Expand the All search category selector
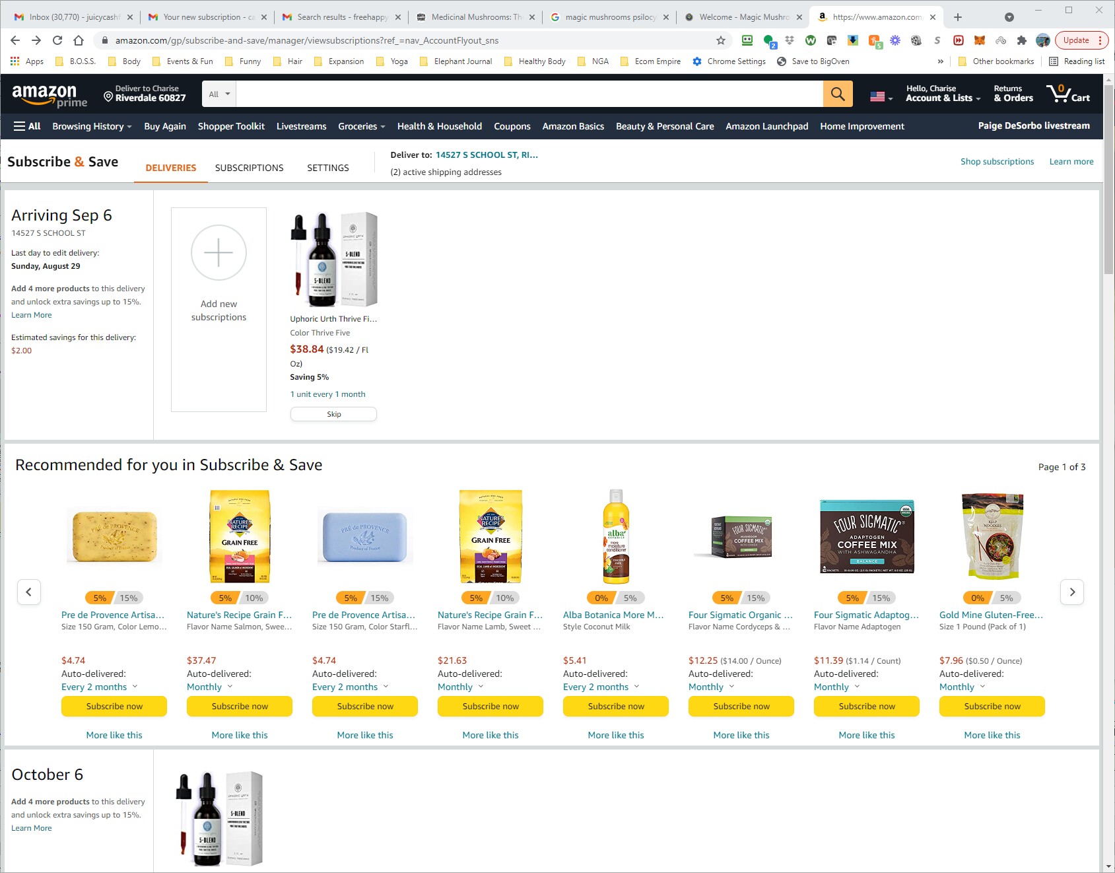 218,94
